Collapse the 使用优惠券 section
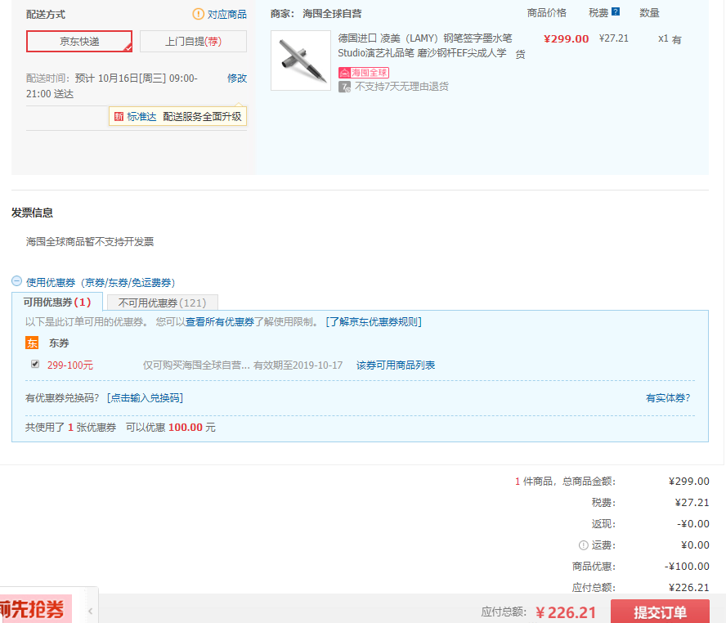 [x=16, y=281]
